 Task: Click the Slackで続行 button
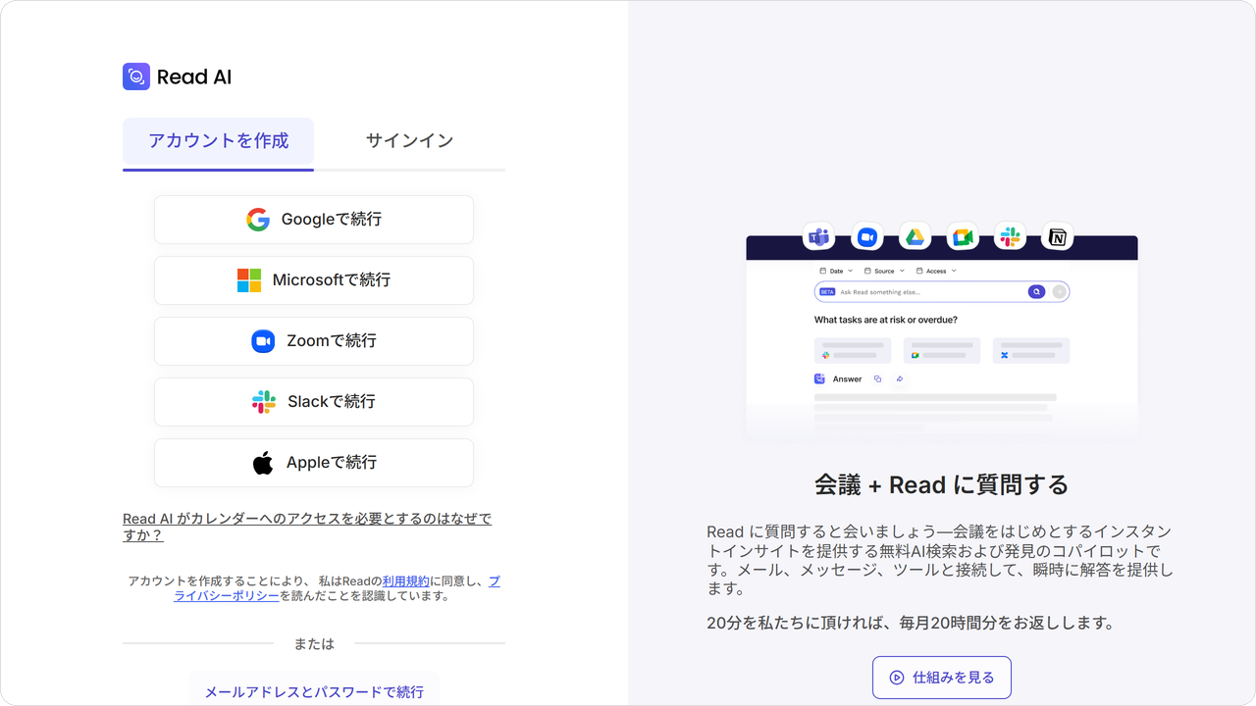coord(314,402)
